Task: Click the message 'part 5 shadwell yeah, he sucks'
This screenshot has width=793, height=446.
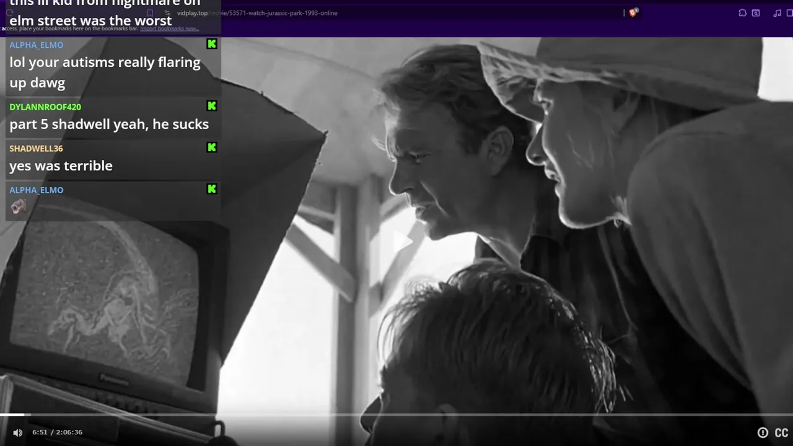Action: (109, 124)
